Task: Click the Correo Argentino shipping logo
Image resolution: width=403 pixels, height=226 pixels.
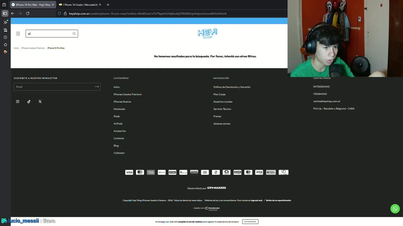Action: 271,172
